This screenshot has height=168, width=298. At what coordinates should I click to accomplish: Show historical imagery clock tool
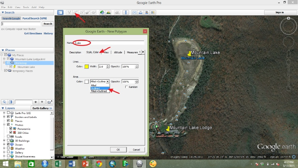coord(102,13)
